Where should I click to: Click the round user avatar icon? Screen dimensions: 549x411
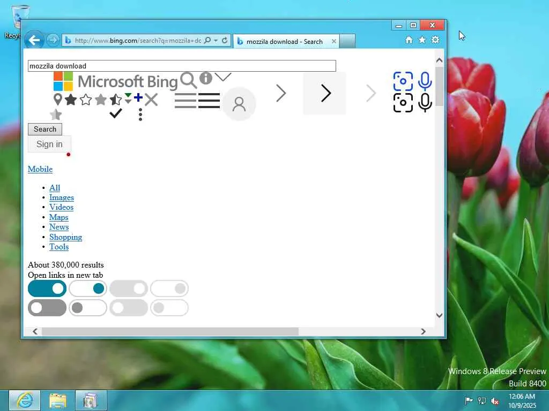239,104
